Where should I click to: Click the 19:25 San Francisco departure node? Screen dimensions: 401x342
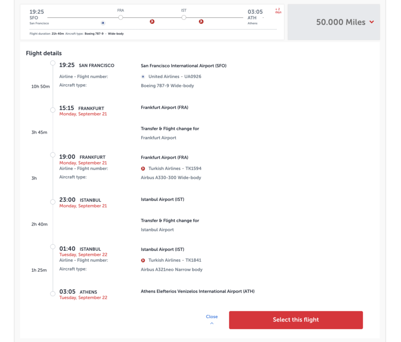coord(53,63)
